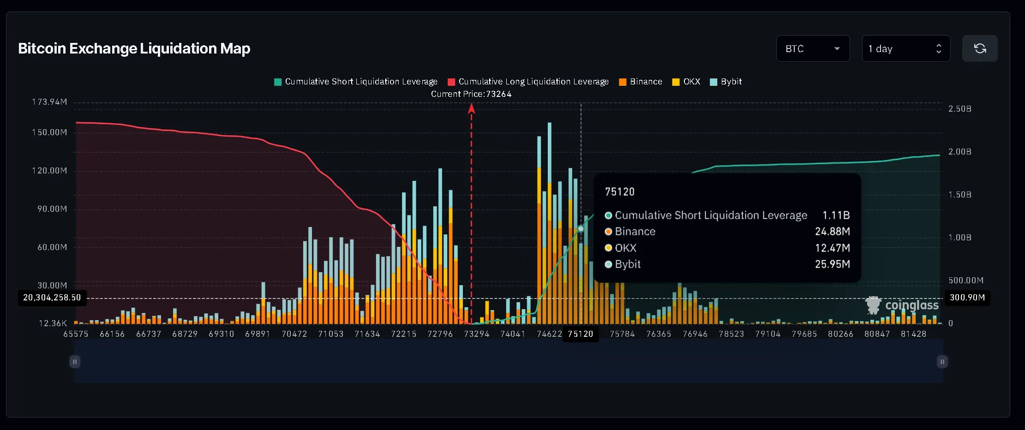The width and height of the screenshot is (1025, 430).
Task: Click the orange Binance legend color swatch
Action: pos(623,82)
